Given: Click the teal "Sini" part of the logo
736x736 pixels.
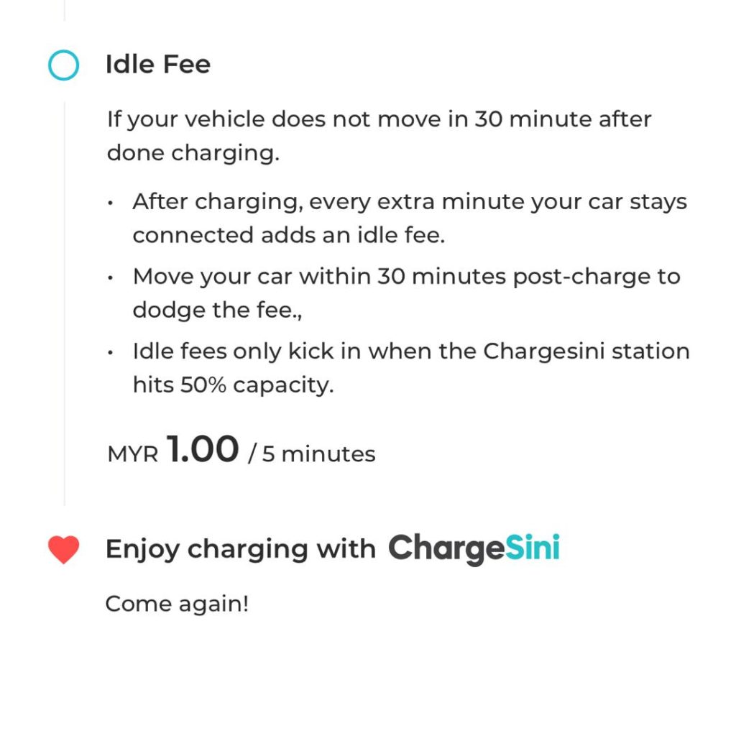Looking at the screenshot, I should tap(531, 548).
